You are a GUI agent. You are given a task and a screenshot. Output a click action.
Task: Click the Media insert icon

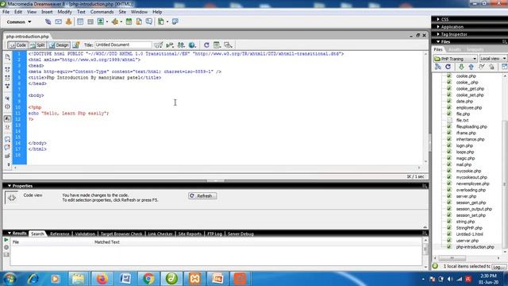coord(115,21)
